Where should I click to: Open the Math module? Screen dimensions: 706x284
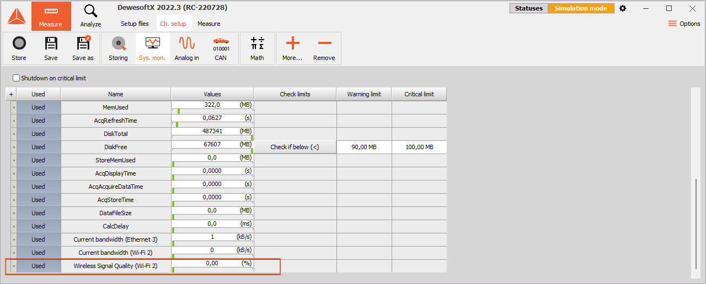[x=257, y=48]
